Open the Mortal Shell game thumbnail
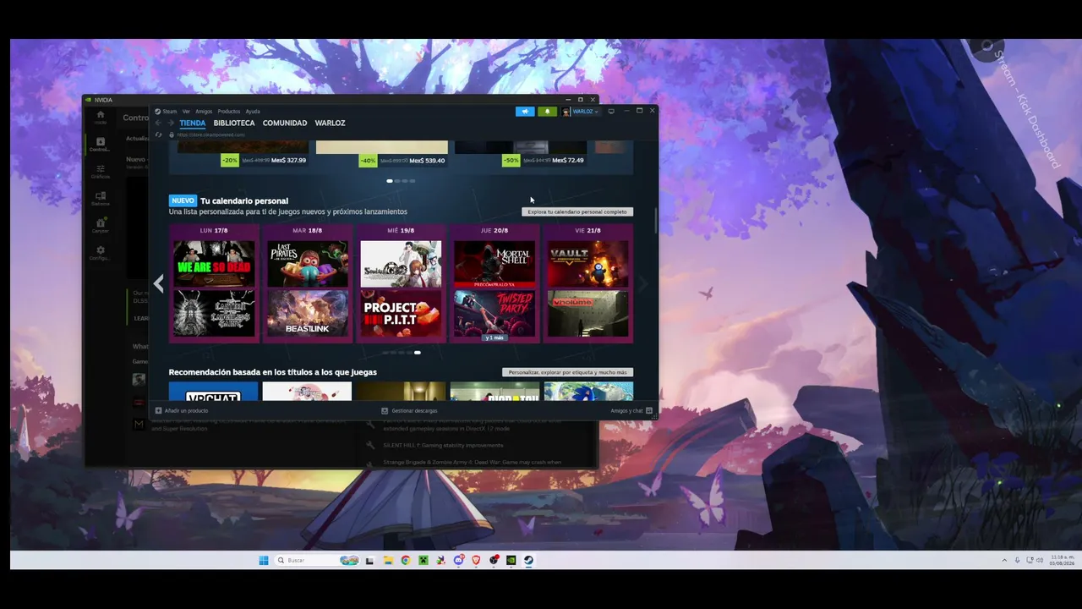The image size is (1082, 609). [495, 264]
